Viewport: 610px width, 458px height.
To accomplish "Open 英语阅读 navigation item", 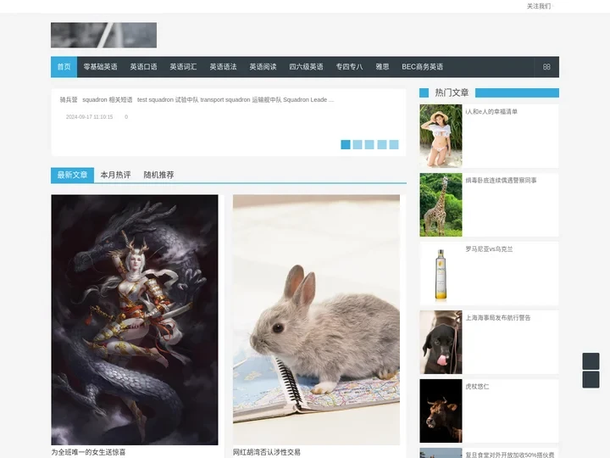I will (x=263, y=67).
